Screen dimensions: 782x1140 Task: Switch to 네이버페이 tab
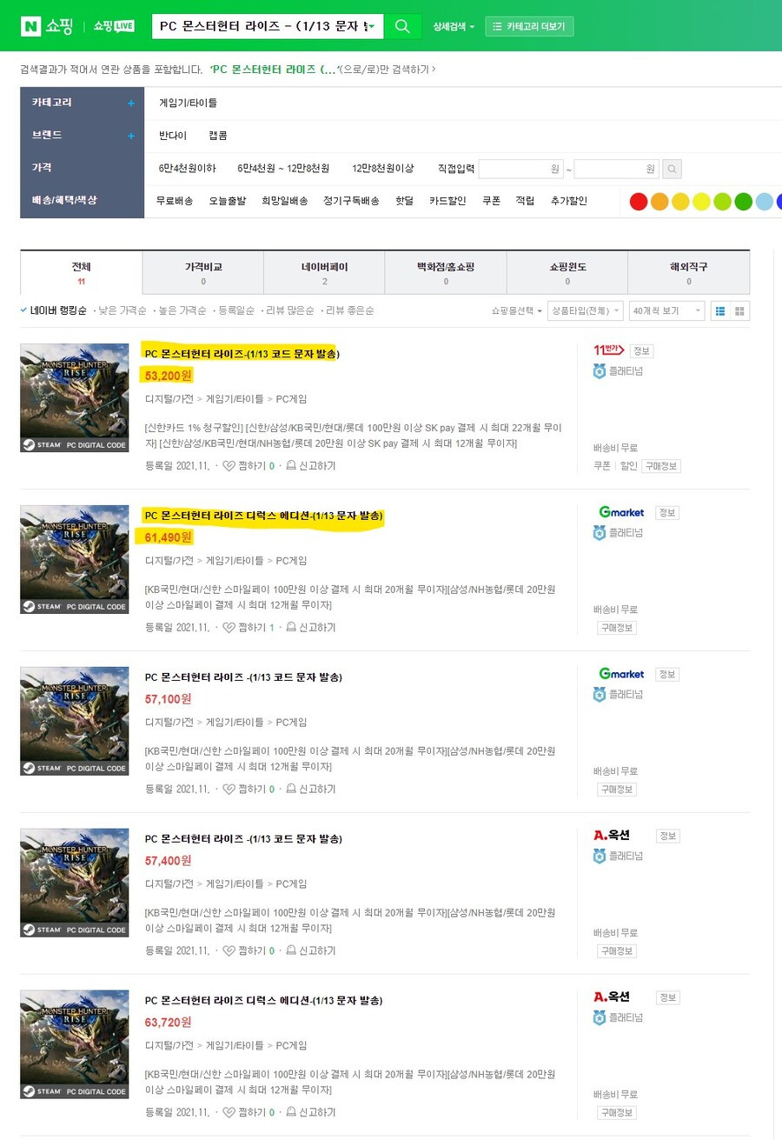point(324,273)
